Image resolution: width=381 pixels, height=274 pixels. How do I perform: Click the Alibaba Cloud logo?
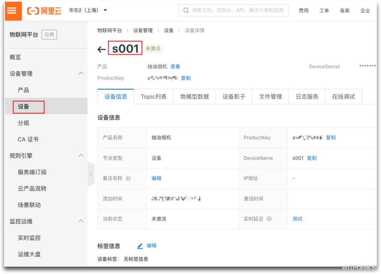(x=44, y=11)
